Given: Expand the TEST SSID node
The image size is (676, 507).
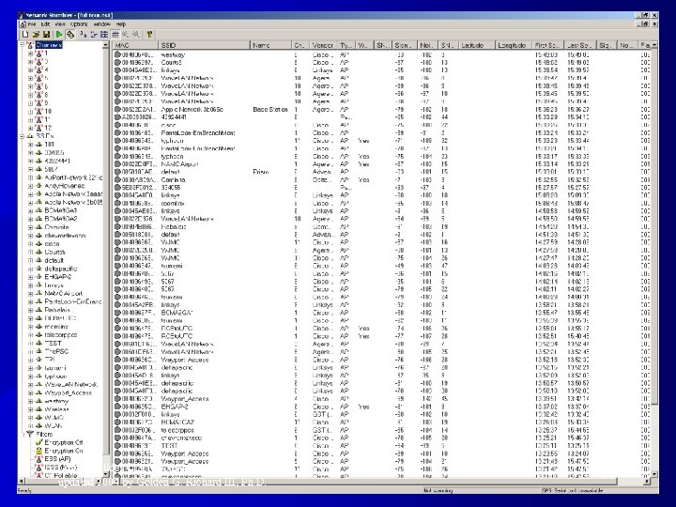Looking at the screenshot, I should (x=30, y=344).
